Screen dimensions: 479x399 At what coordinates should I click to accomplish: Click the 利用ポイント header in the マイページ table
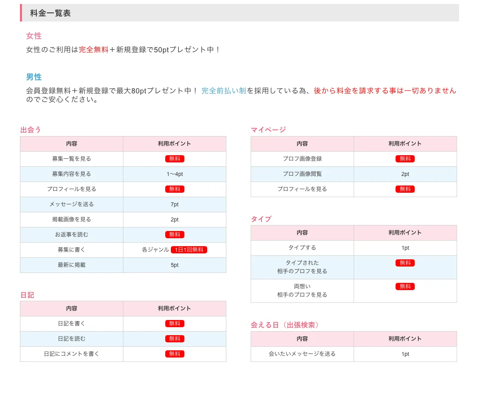pyautogui.click(x=405, y=144)
